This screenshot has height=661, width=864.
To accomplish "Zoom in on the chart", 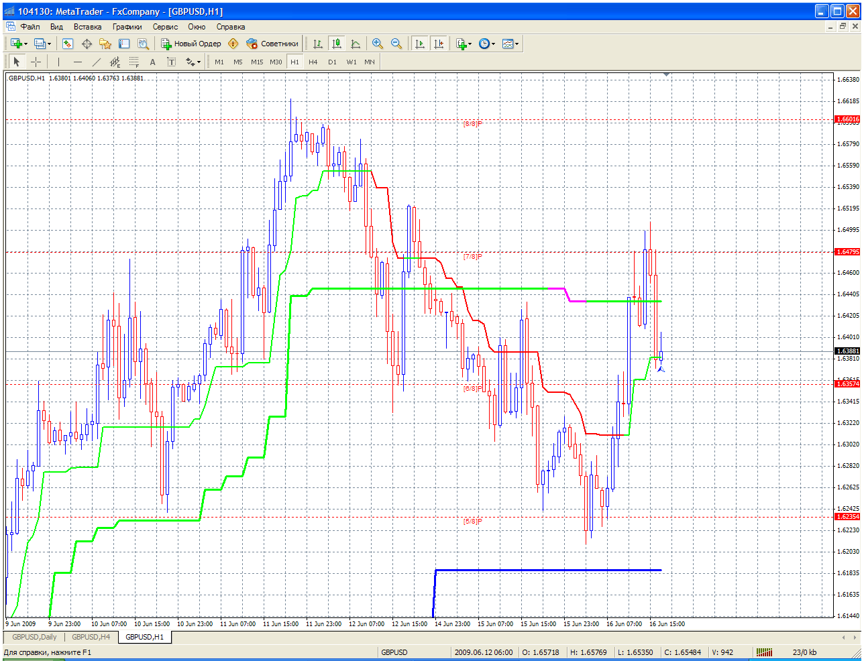I will point(378,44).
